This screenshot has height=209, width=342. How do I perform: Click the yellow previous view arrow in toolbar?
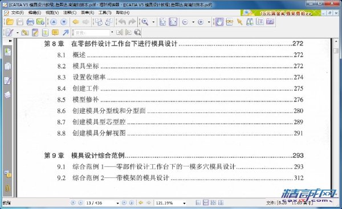click(x=76, y=22)
